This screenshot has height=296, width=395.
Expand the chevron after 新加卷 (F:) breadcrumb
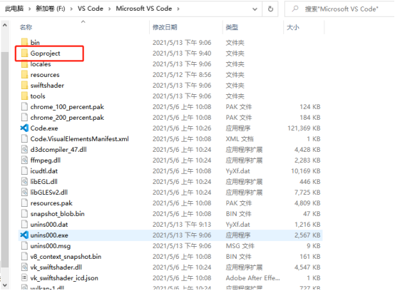(71, 9)
